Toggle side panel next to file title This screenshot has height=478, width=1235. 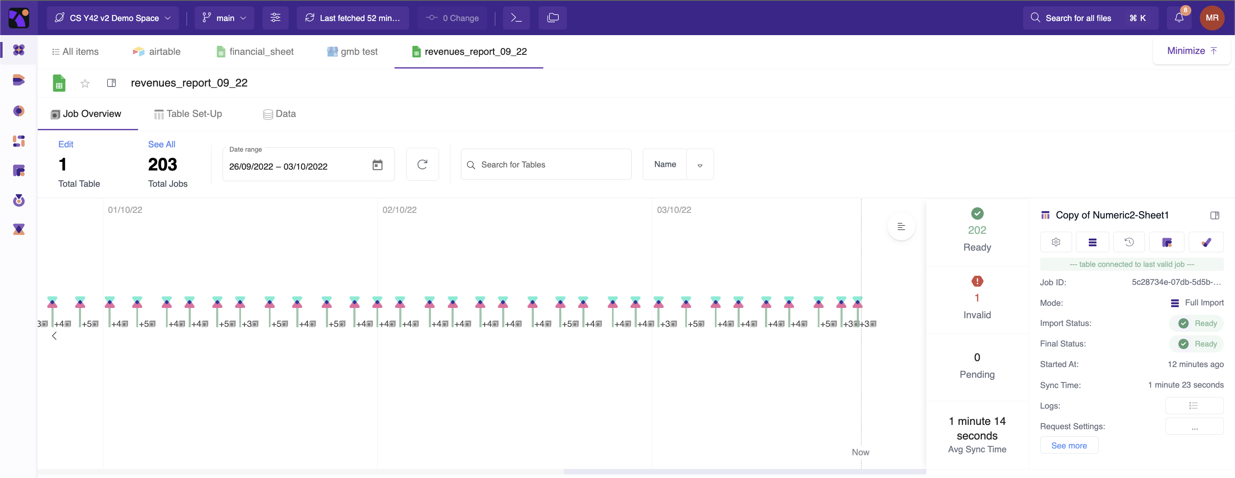(x=111, y=84)
